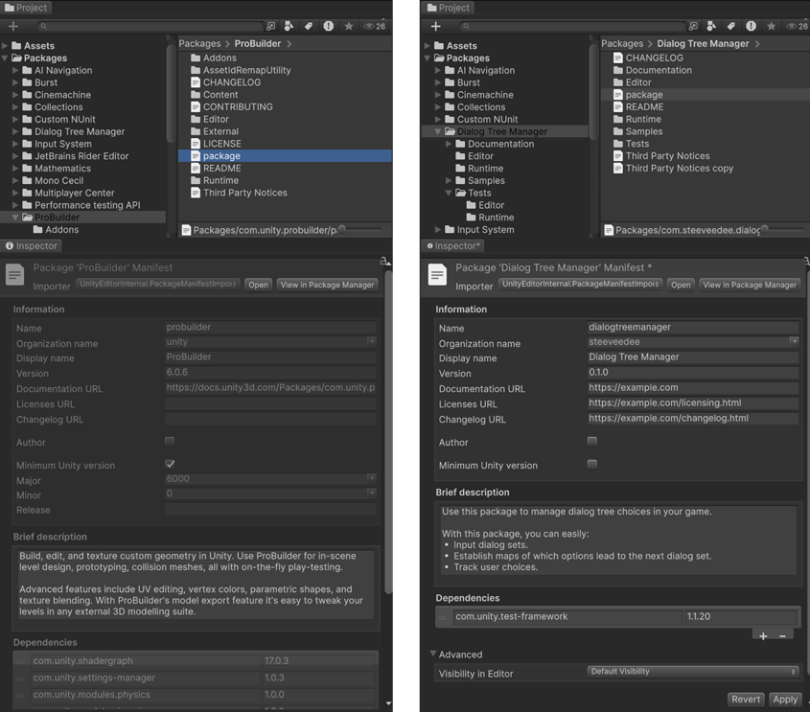The image size is (810, 712).
Task: Open the search by type filter
Action: (x=289, y=26)
